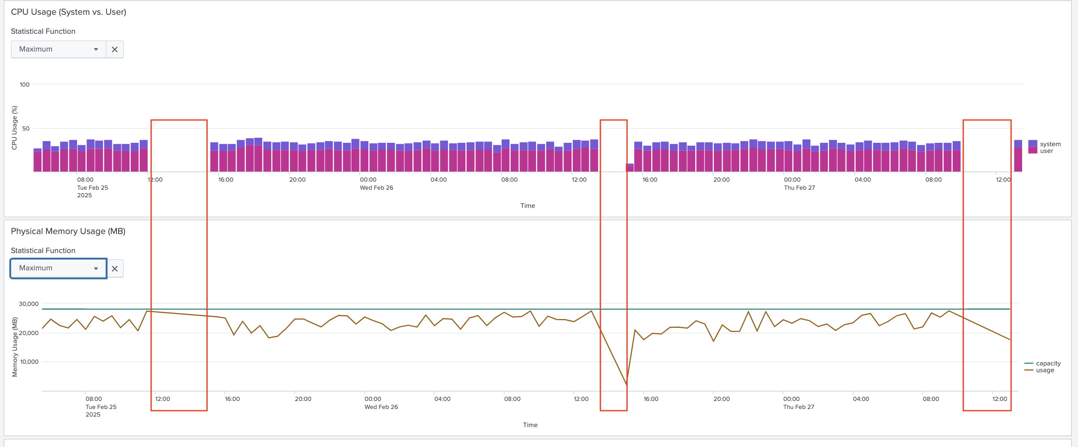Clear the Memory chart statistical function
This screenshot has height=447, width=1078.
pyautogui.click(x=114, y=268)
